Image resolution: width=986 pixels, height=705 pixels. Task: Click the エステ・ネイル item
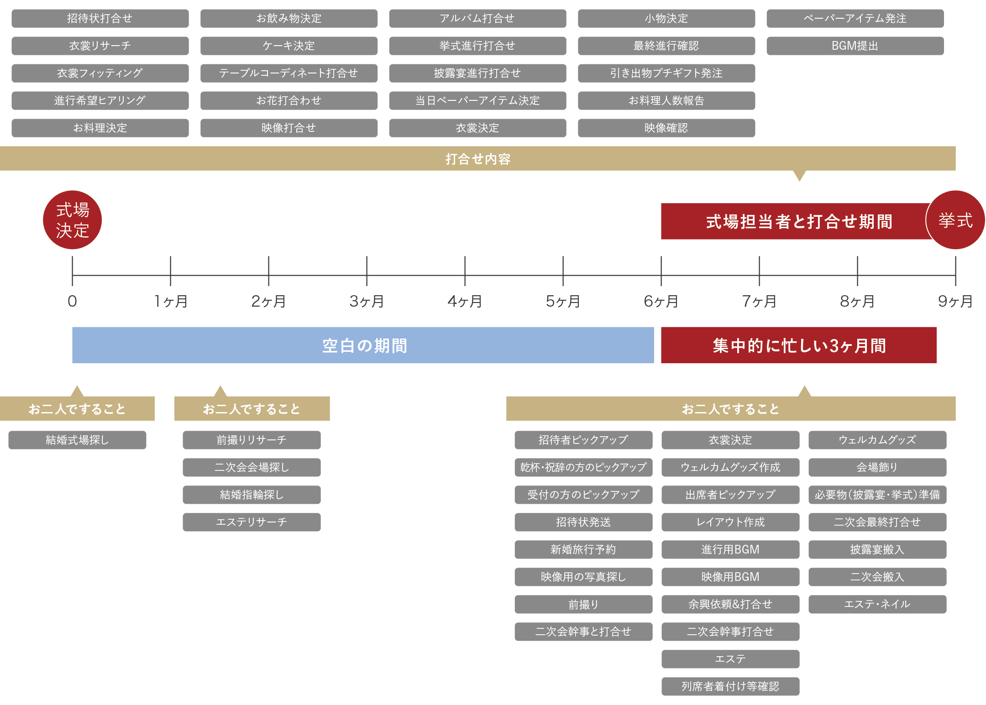[877, 604]
